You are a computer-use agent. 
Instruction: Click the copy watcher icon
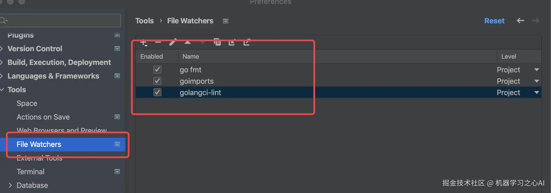[217, 42]
